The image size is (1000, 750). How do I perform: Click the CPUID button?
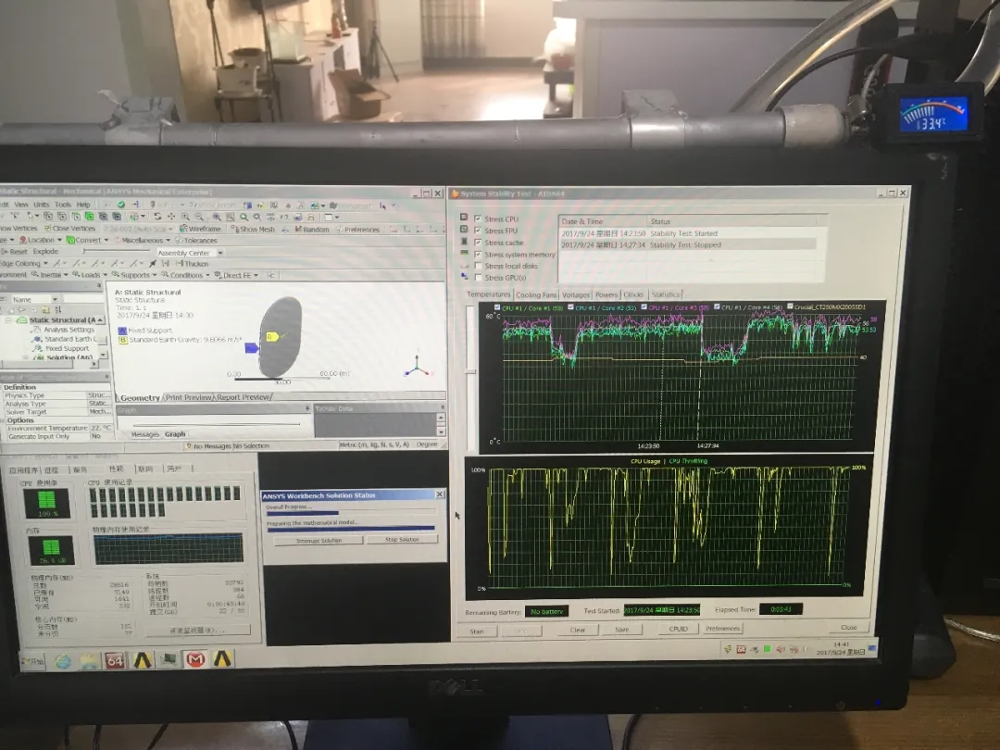click(678, 629)
